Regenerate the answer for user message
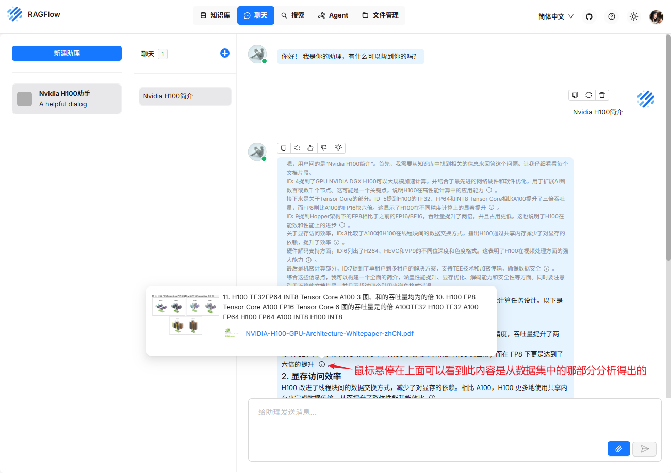This screenshot has height=473, width=671. [x=588, y=95]
